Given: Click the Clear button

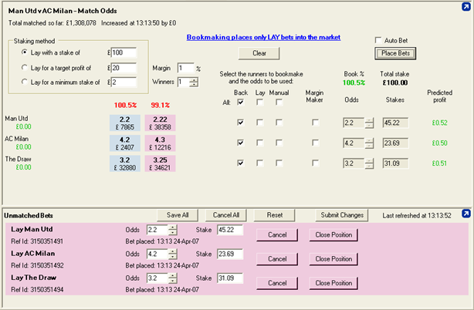Looking at the screenshot, I should 259,53.
